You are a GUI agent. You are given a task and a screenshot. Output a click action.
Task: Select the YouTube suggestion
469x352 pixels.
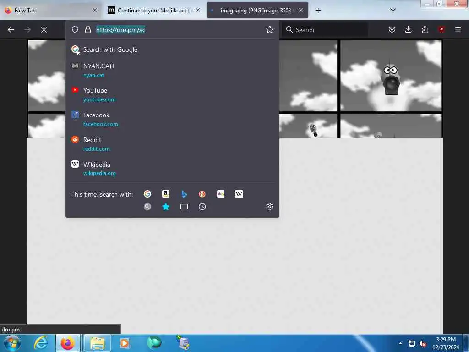172,94
